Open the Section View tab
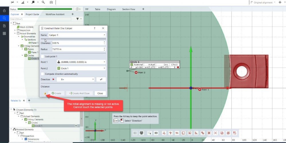This screenshot has width=286, height=143. point(129,9)
